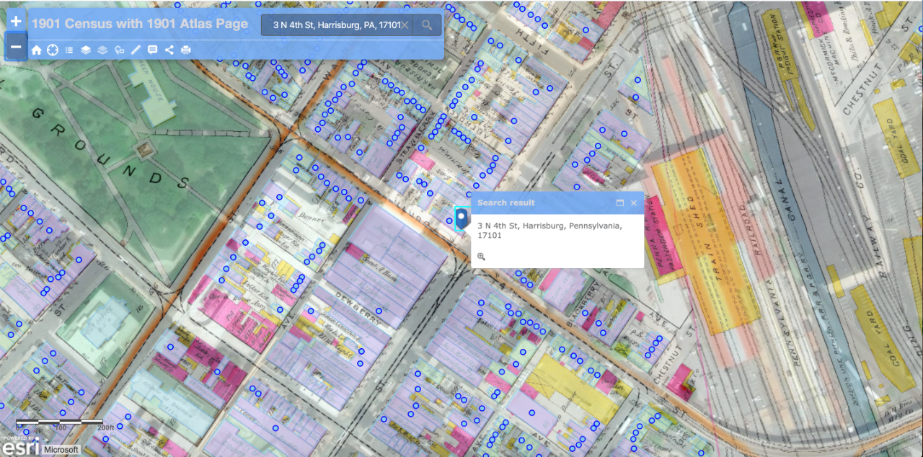The width and height of the screenshot is (923, 457).
Task: Print the map with printer icon
Action: [186, 50]
